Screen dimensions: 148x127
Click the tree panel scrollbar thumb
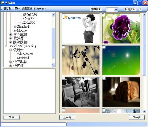tap(53, 43)
